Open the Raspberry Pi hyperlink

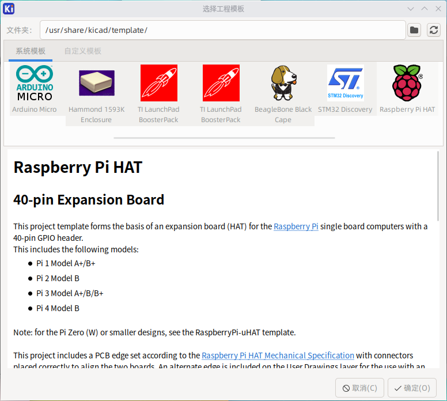coord(296,226)
